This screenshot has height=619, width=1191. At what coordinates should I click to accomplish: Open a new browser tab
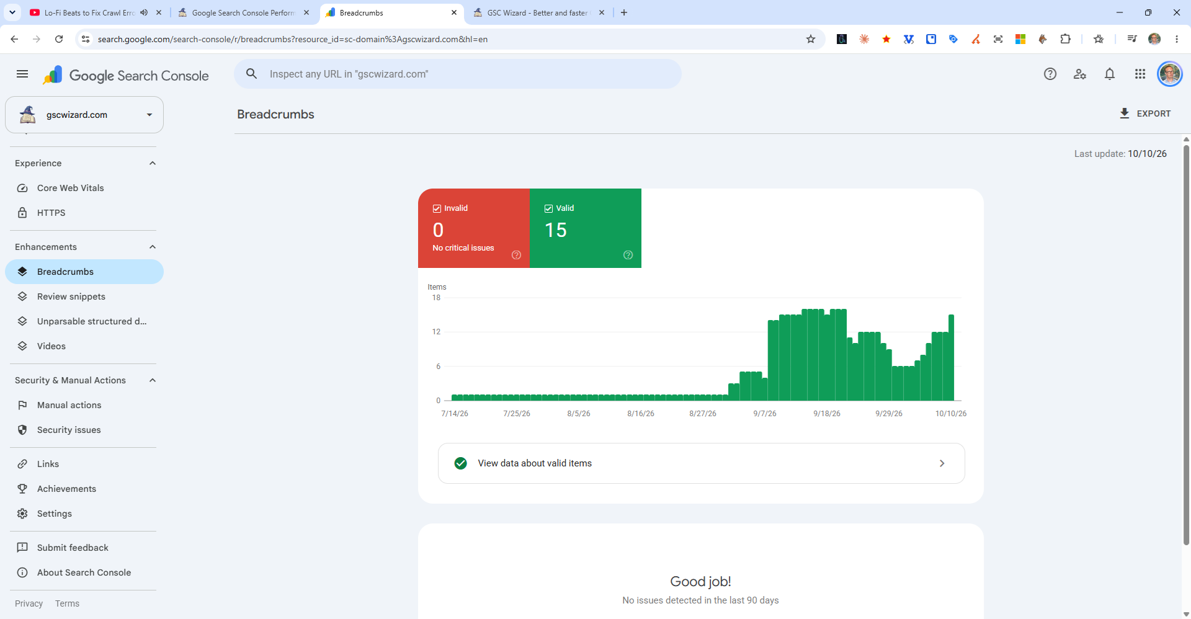[x=624, y=12]
